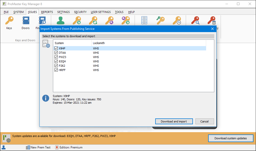Click the file cabinet globe icon in dialog
This screenshot has width=256, height=151.
coord(46,44)
